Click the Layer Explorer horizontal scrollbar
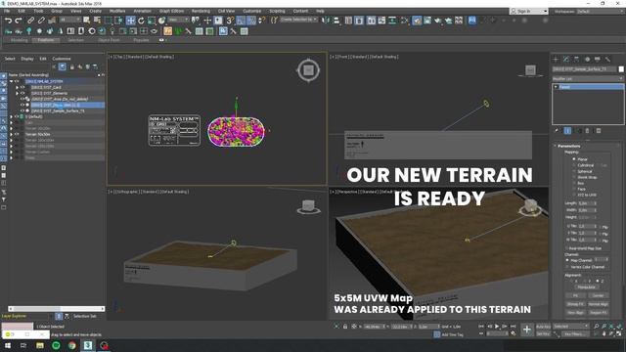Viewport: 626px width, 352px height. [x=57, y=309]
